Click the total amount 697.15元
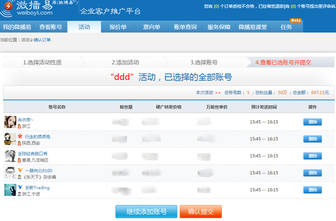336x221 pixels. click(x=320, y=93)
